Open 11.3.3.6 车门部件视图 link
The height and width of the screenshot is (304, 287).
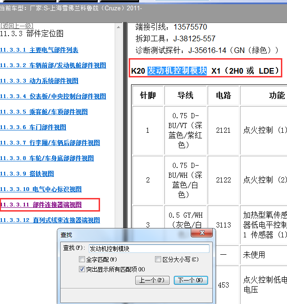tap(33, 128)
